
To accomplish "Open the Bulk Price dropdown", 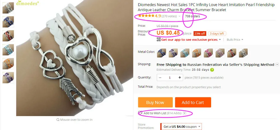I will click(235, 40).
